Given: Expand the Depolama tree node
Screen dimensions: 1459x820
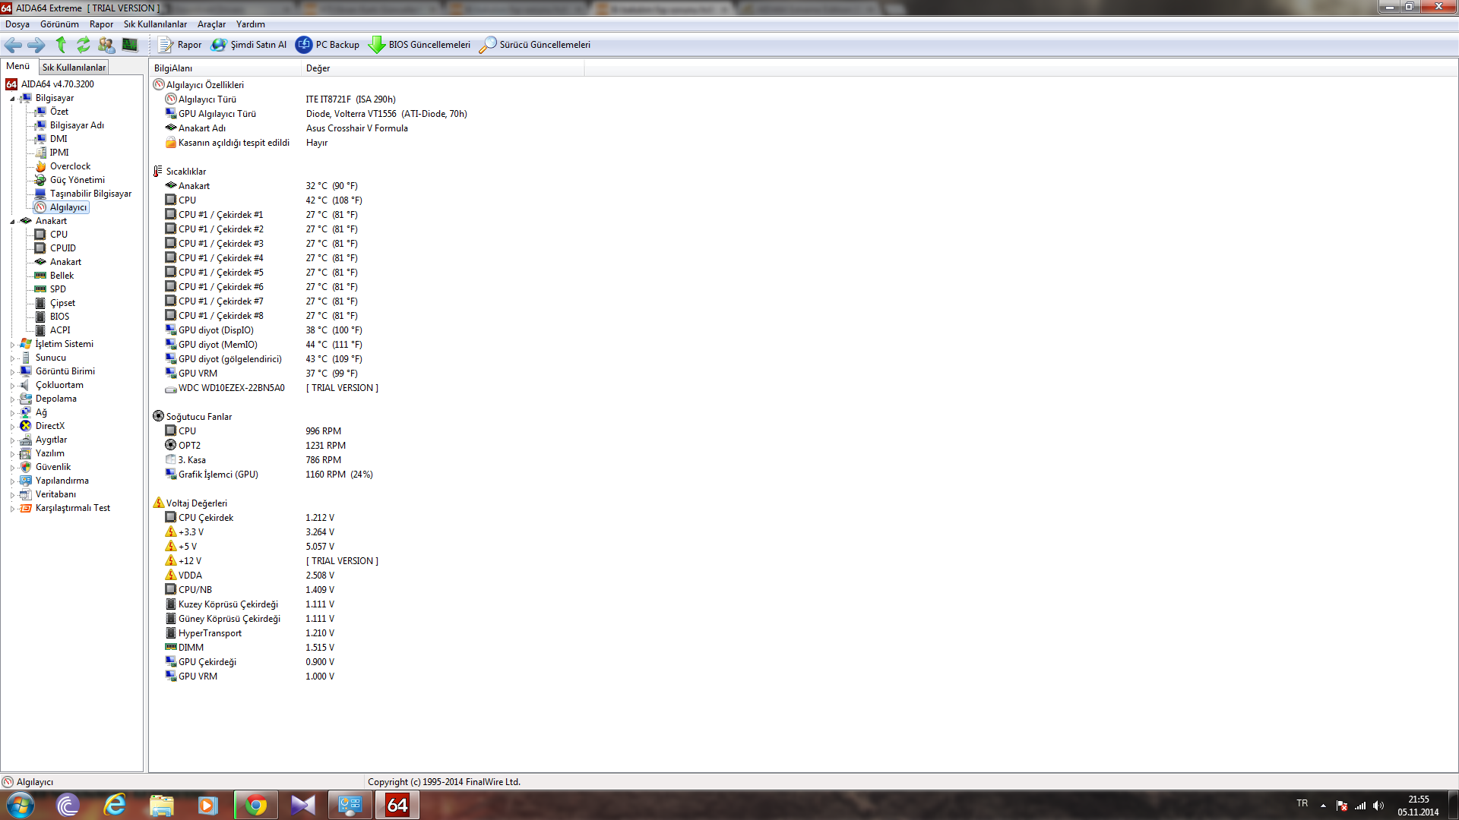Looking at the screenshot, I should pos(12,399).
